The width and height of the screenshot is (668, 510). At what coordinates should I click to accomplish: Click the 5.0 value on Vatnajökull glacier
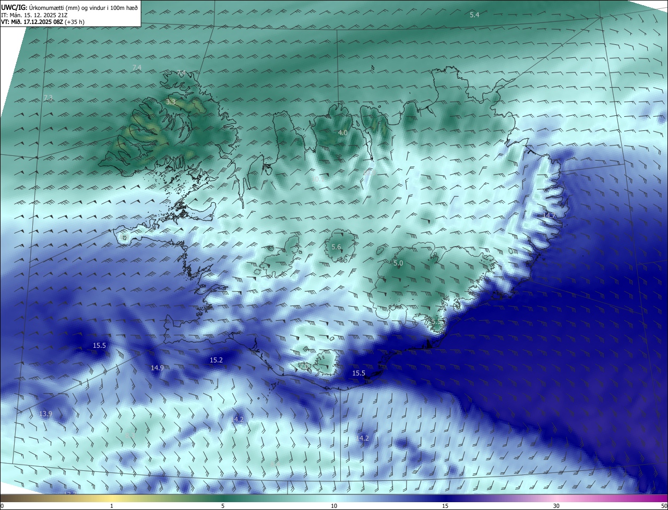pyautogui.click(x=398, y=263)
